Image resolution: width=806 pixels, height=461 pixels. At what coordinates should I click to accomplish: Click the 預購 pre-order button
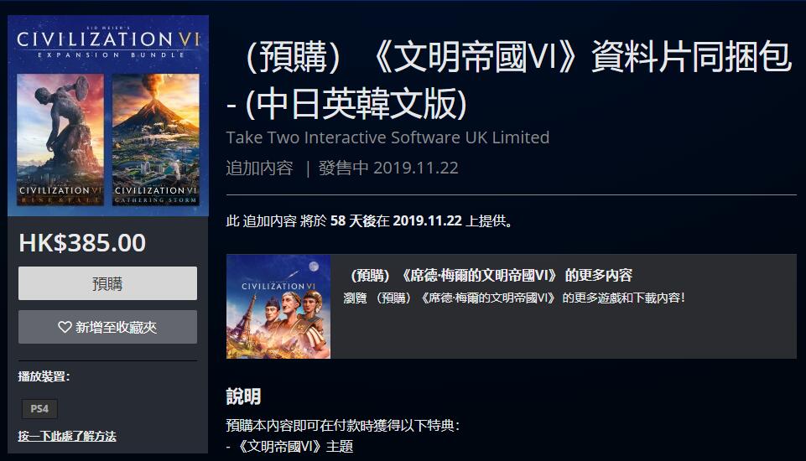(x=107, y=283)
